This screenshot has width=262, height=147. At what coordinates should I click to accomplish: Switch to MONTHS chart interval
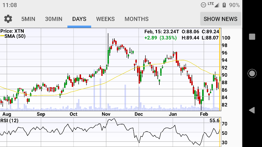point(136,19)
